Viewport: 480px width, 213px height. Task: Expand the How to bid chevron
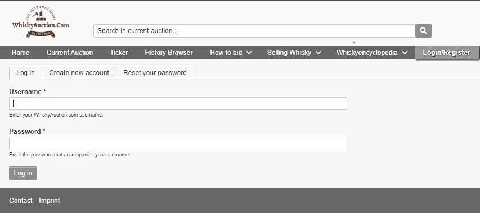pyautogui.click(x=249, y=53)
